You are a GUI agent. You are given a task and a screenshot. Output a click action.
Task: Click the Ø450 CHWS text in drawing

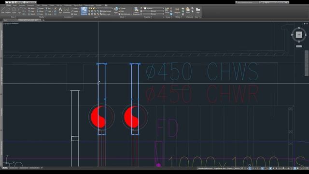pos(202,72)
